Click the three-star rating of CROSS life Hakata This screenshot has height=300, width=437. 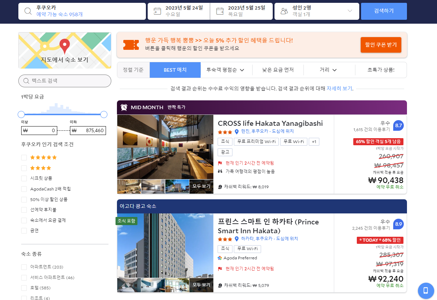tap(225, 132)
